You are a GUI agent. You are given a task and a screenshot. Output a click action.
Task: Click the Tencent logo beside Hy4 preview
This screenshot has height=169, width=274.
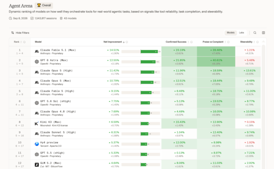(37, 144)
